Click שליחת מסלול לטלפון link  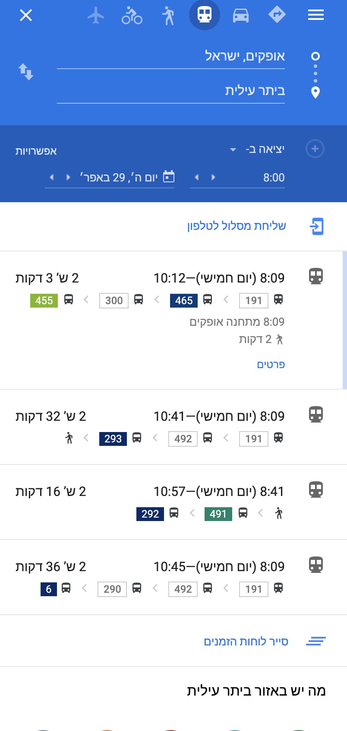pos(237,226)
